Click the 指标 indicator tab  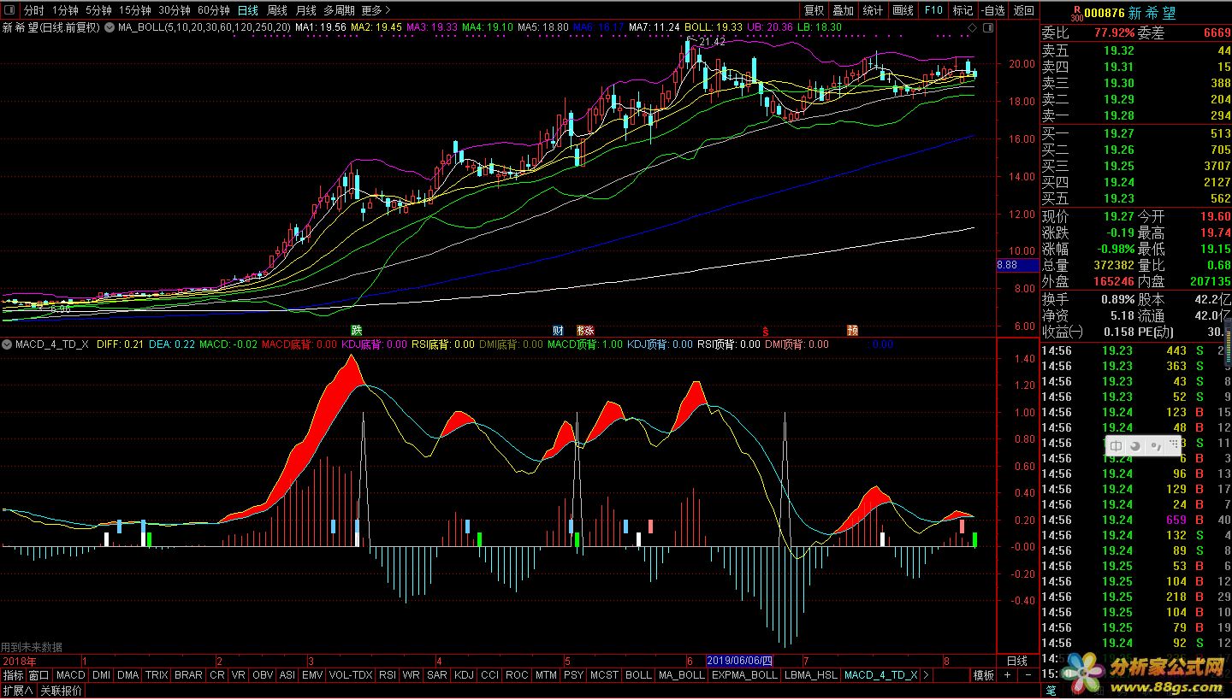[x=14, y=675]
